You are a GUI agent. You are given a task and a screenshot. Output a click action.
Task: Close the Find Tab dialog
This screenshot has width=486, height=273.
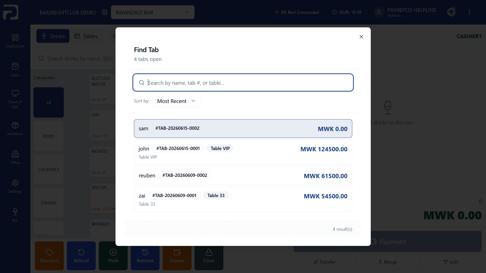click(x=361, y=37)
